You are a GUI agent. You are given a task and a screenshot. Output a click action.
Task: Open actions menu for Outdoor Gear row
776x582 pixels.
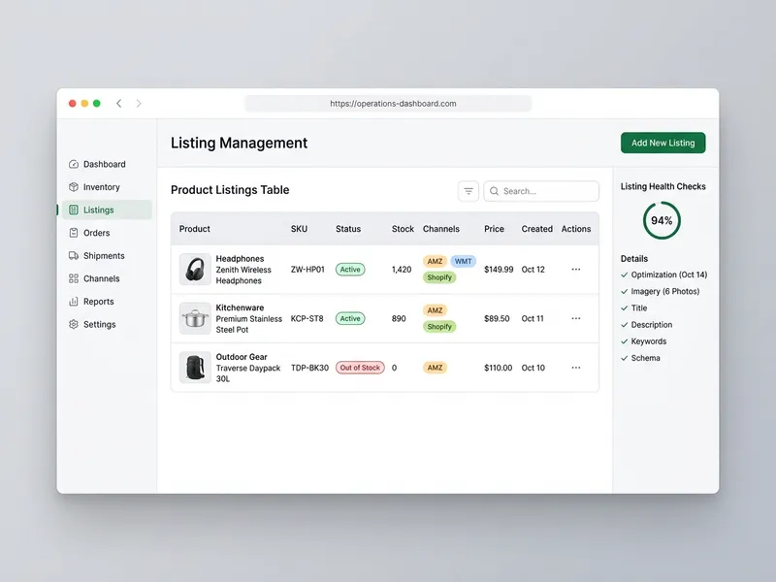576,368
